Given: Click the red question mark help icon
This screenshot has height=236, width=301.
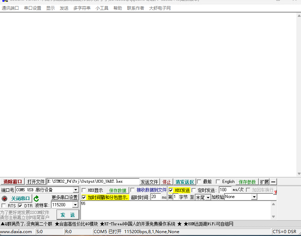Looking at the screenshot, I should 275,192.
